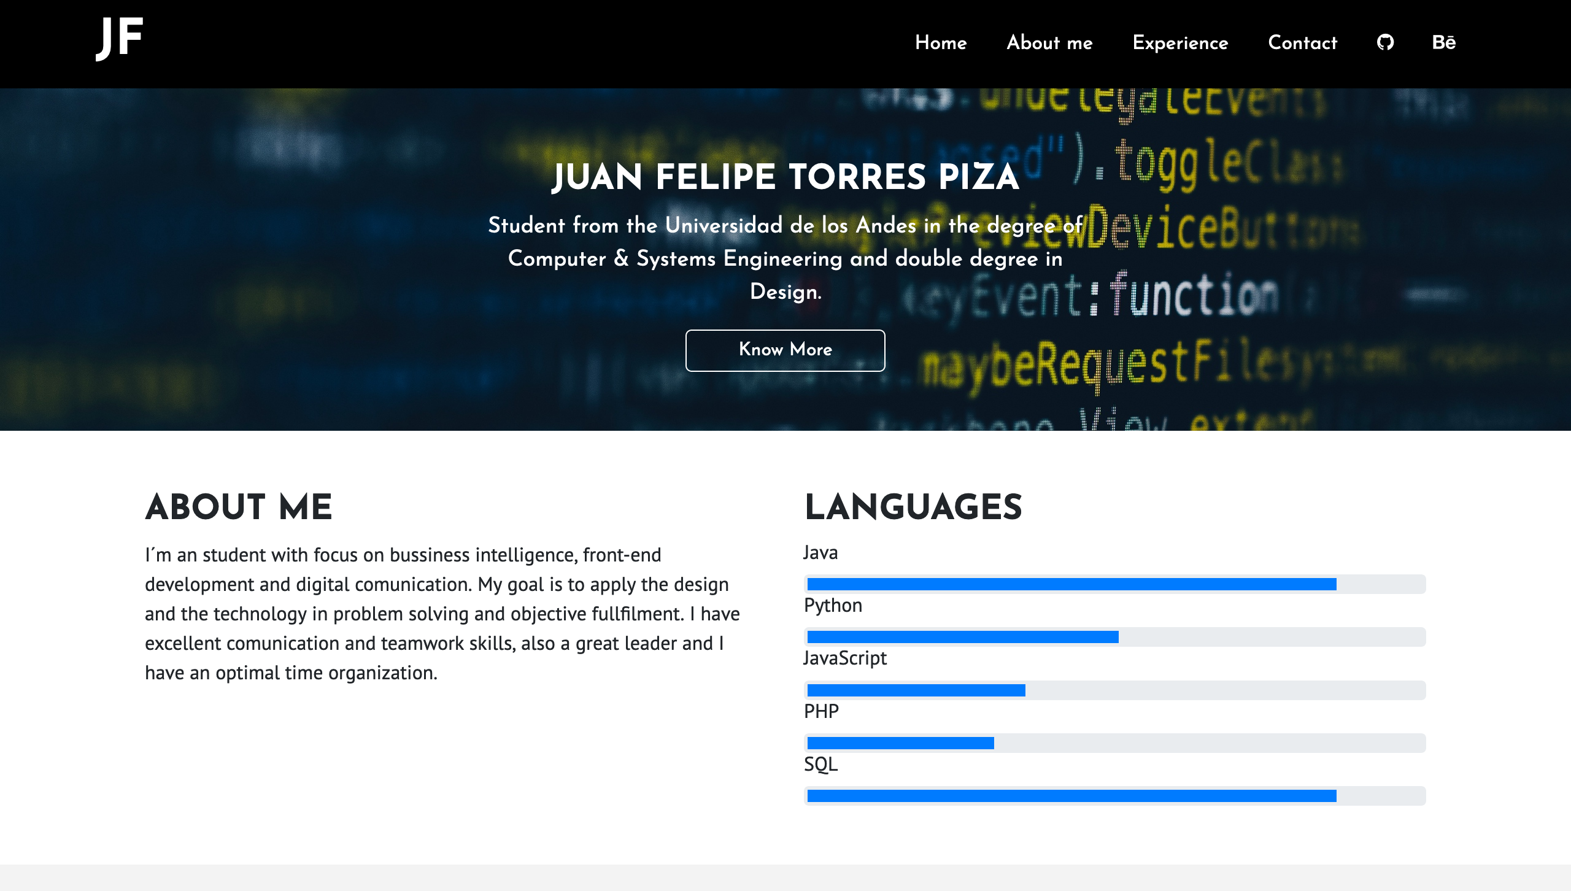This screenshot has width=1571, height=891.
Task: Open the About me nav item
Action: 1049,43
